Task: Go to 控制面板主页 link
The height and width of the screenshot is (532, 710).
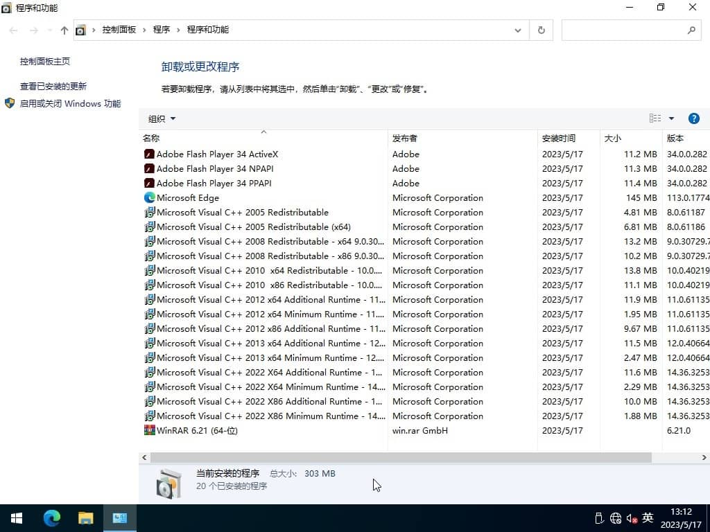Action: point(45,62)
